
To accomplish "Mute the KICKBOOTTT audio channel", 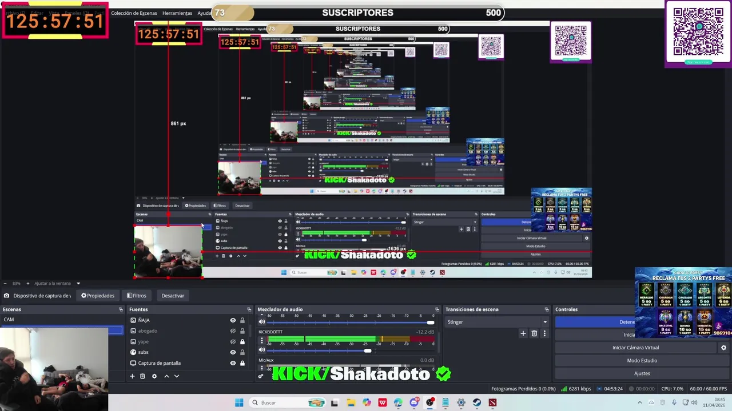I will (x=262, y=350).
